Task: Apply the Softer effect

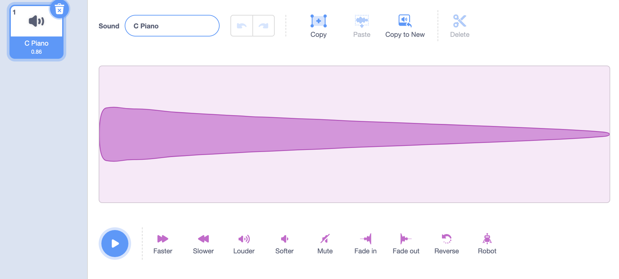Action: click(284, 239)
